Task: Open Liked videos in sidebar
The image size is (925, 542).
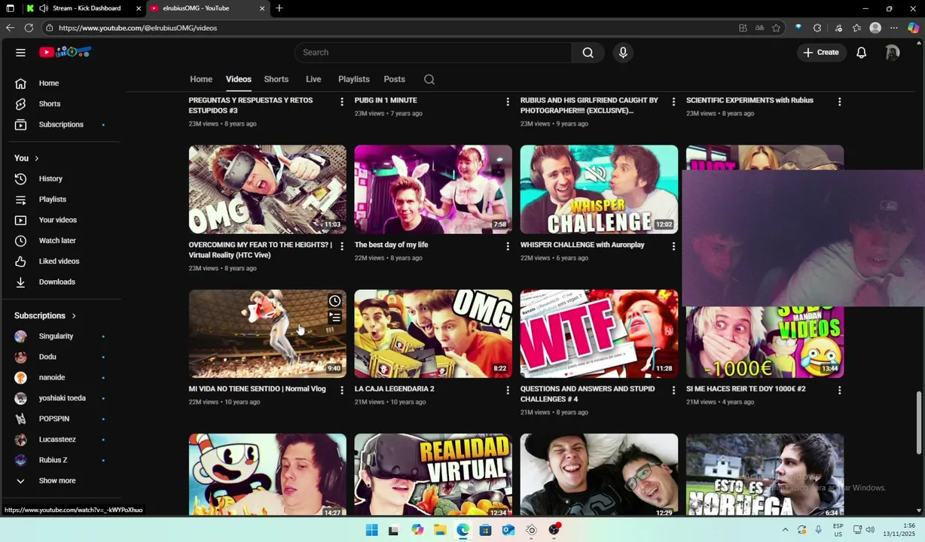Action: point(60,261)
